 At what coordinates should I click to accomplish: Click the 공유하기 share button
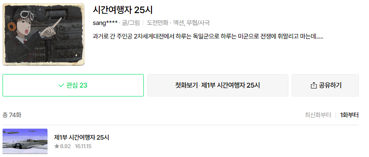pyautogui.click(x=325, y=85)
